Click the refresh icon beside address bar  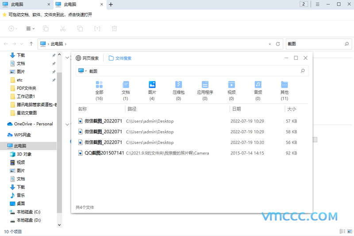(278, 44)
